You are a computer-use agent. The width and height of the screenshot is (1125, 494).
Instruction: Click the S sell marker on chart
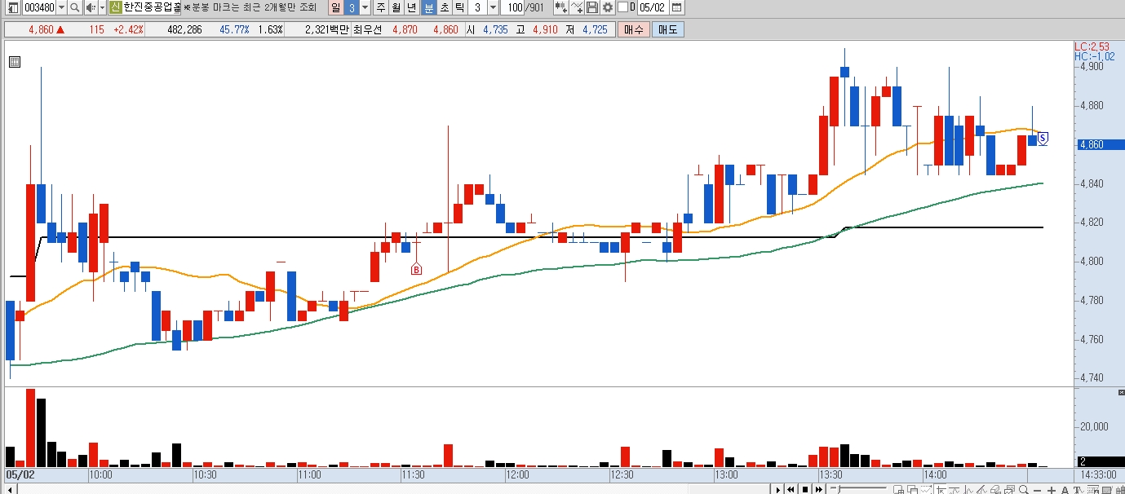pos(1043,138)
